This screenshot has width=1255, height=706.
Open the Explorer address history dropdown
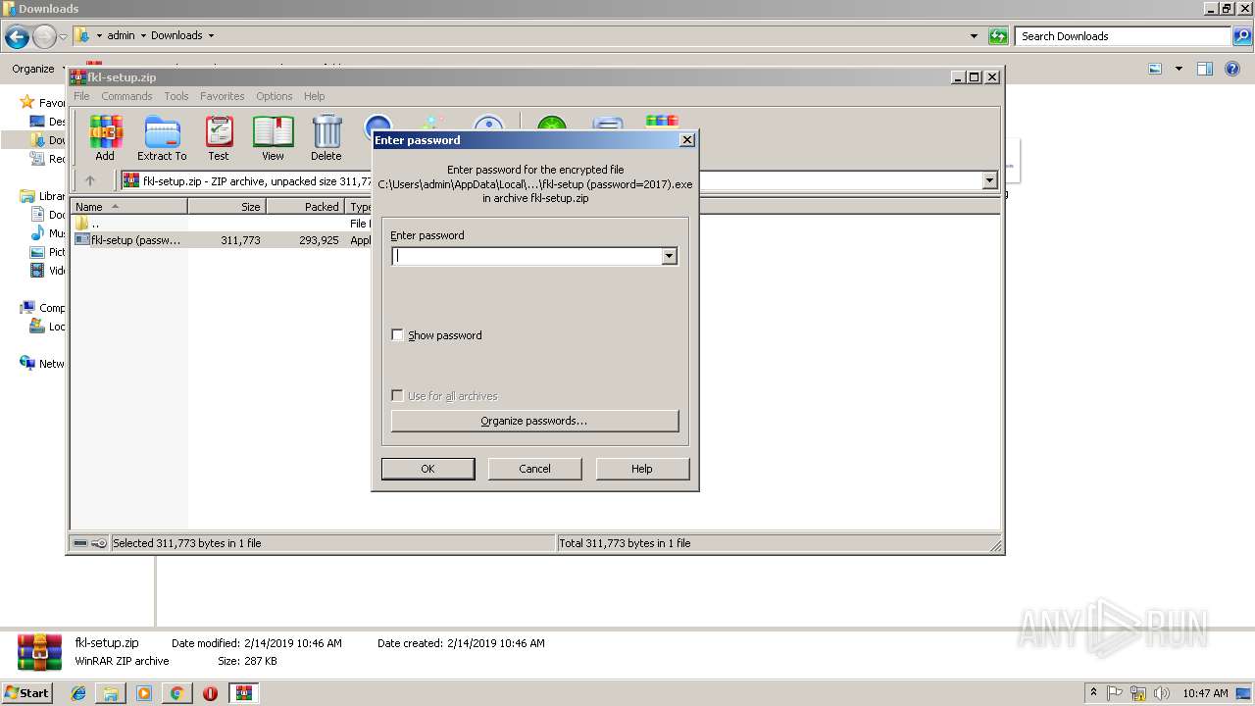click(974, 36)
